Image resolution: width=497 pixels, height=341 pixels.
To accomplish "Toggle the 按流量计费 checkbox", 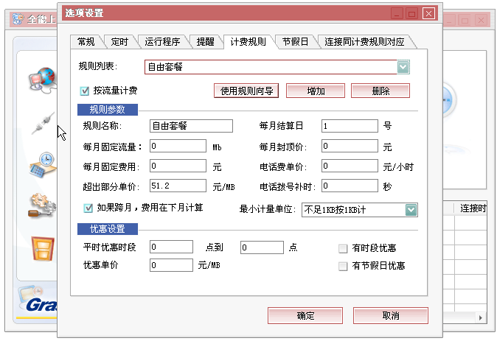I will [85, 91].
